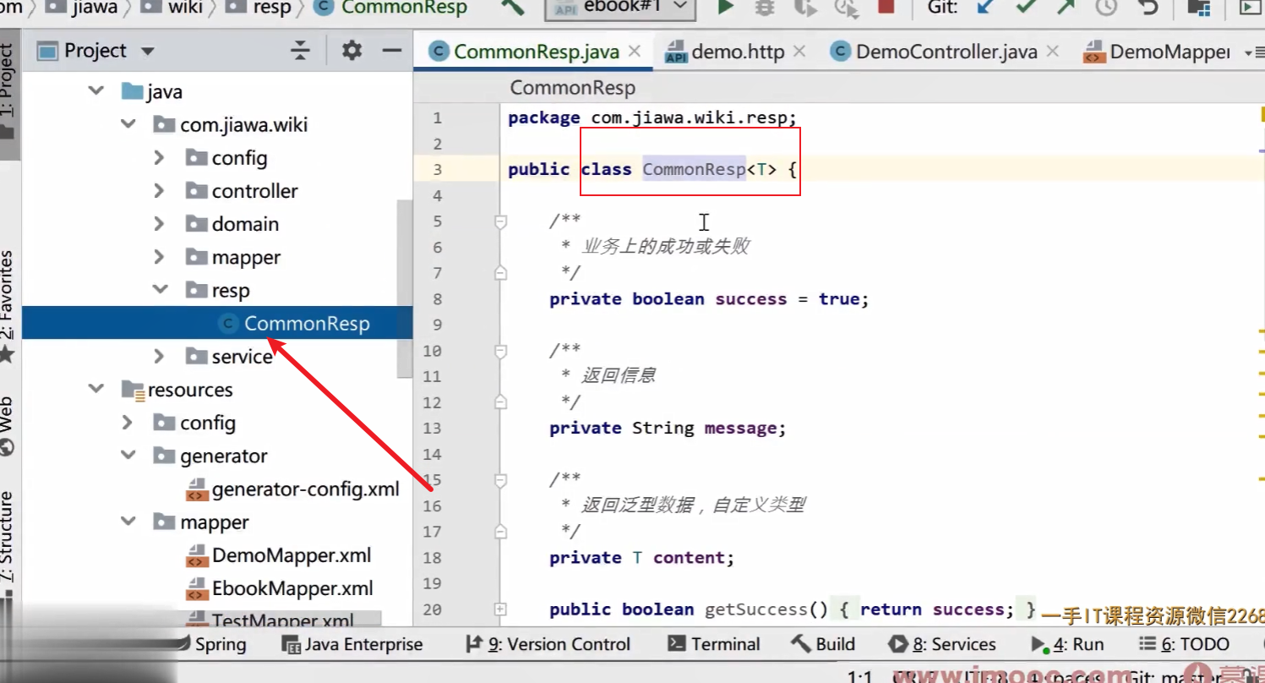Image resolution: width=1265 pixels, height=683 pixels.
Task: Click the Build project hammer icon
Action: pos(514,8)
